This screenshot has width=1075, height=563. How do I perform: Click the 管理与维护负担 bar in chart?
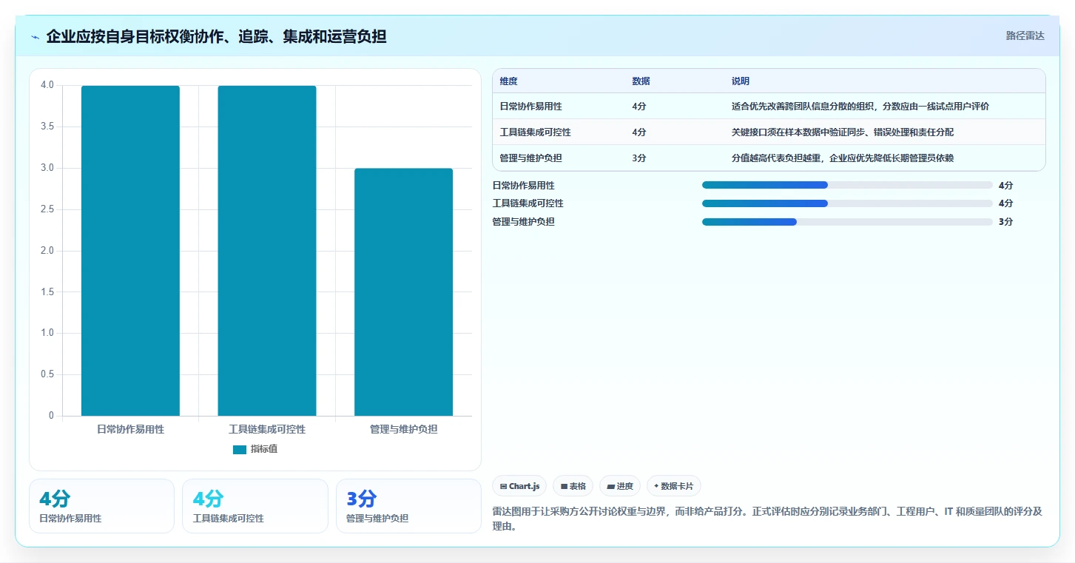(403, 292)
